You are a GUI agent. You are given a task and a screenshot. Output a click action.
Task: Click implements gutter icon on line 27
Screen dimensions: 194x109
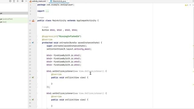pyautogui.click(x=33, y=78)
